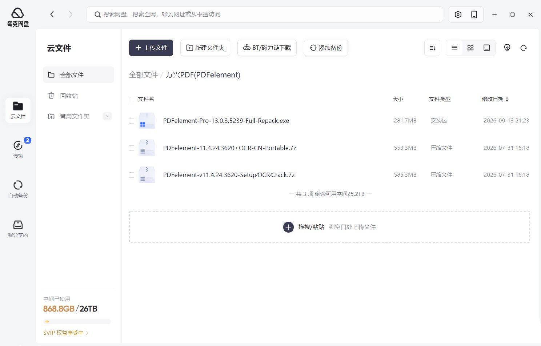Go forward with the right arrow
541x346 pixels.
pos(71,14)
